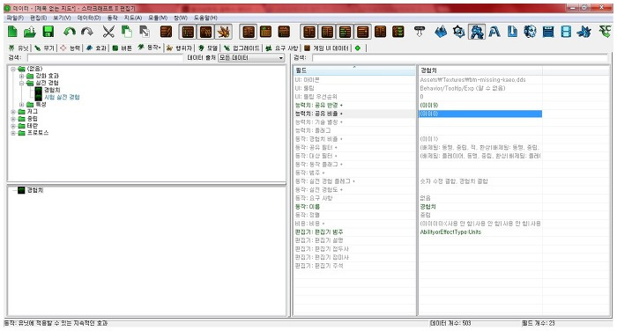
Task: Open the 모듈(M) menu
Action: [158, 18]
